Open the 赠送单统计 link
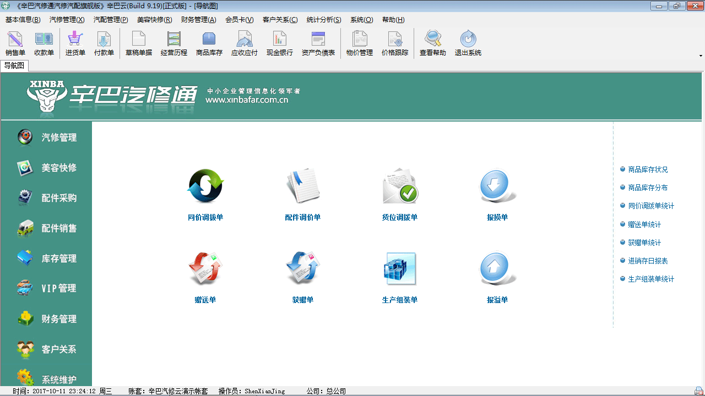 (x=644, y=224)
